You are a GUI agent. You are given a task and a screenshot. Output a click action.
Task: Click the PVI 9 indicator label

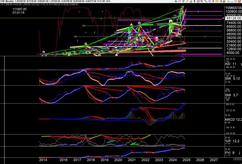tap(230, 153)
